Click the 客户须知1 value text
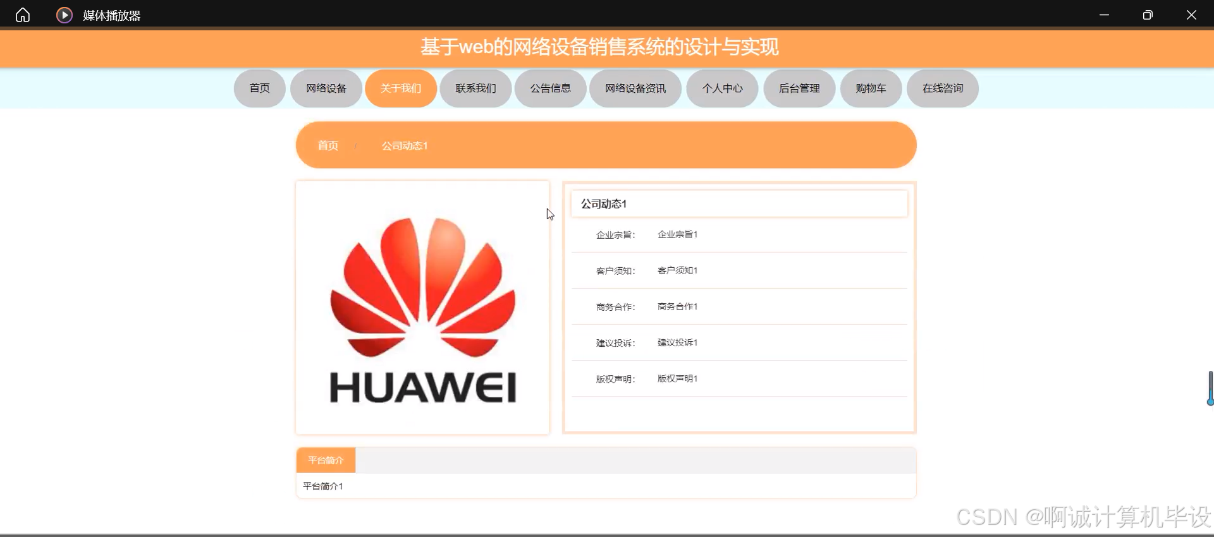The image size is (1214, 537). click(677, 270)
